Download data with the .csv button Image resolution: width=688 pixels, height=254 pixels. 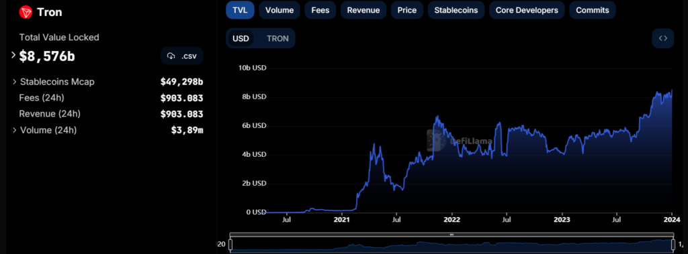181,56
